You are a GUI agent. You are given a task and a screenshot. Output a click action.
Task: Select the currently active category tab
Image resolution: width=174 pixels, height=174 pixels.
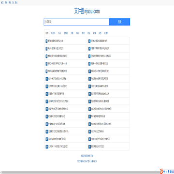(47, 33)
